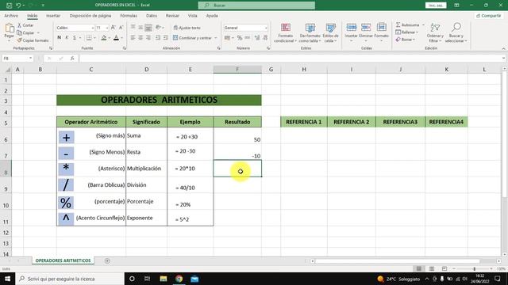Switch to the Insertar ribbon tab
Screen dimensions: 508x285
click(x=53, y=16)
